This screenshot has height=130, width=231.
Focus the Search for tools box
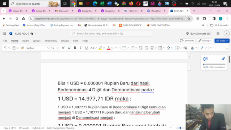tap(111, 34)
